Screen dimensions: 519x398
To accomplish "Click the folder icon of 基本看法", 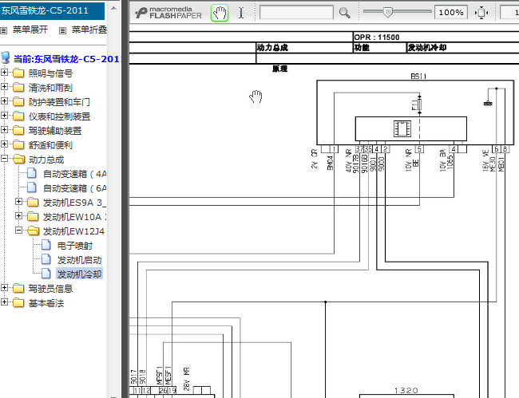I will click(18, 302).
